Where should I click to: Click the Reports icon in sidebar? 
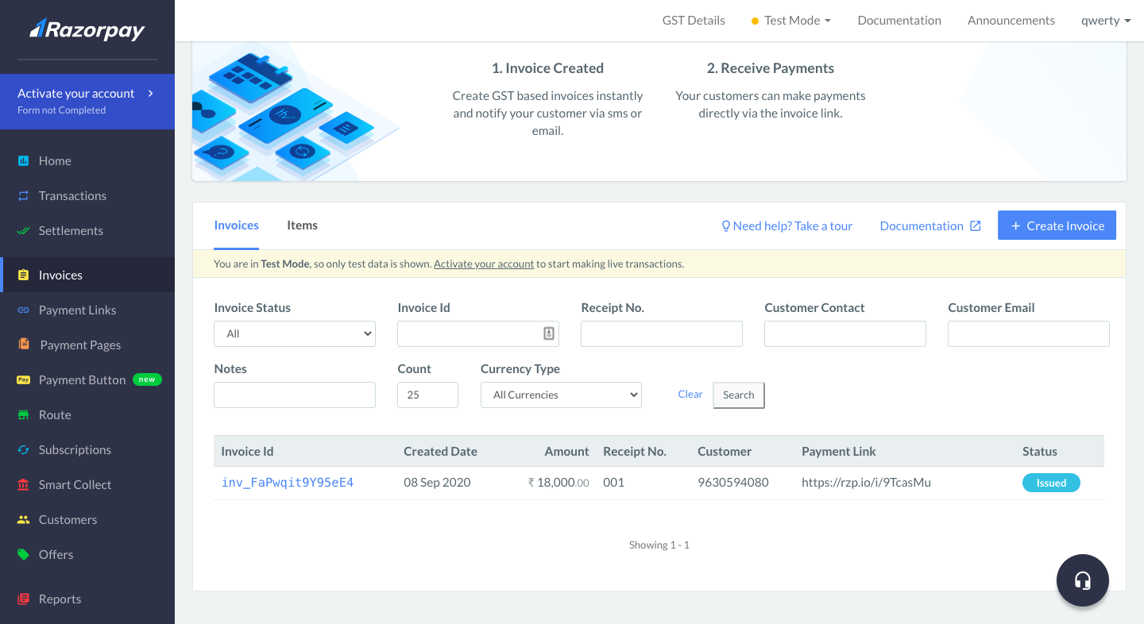coord(24,599)
